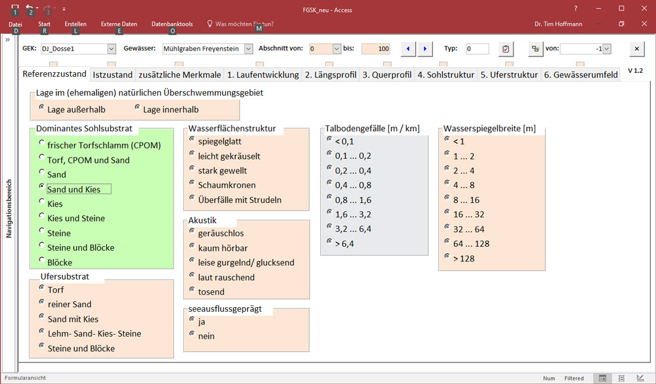Click the clipboard check icon button
Viewport: 656px width, 384px height.
pyautogui.click(x=506, y=49)
